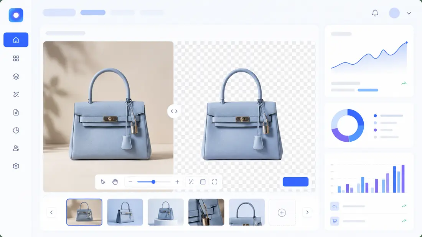The width and height of the screenshot is (422, 237).
Task: Open the third top navigation tab
Action: click(x=122, y=12)
